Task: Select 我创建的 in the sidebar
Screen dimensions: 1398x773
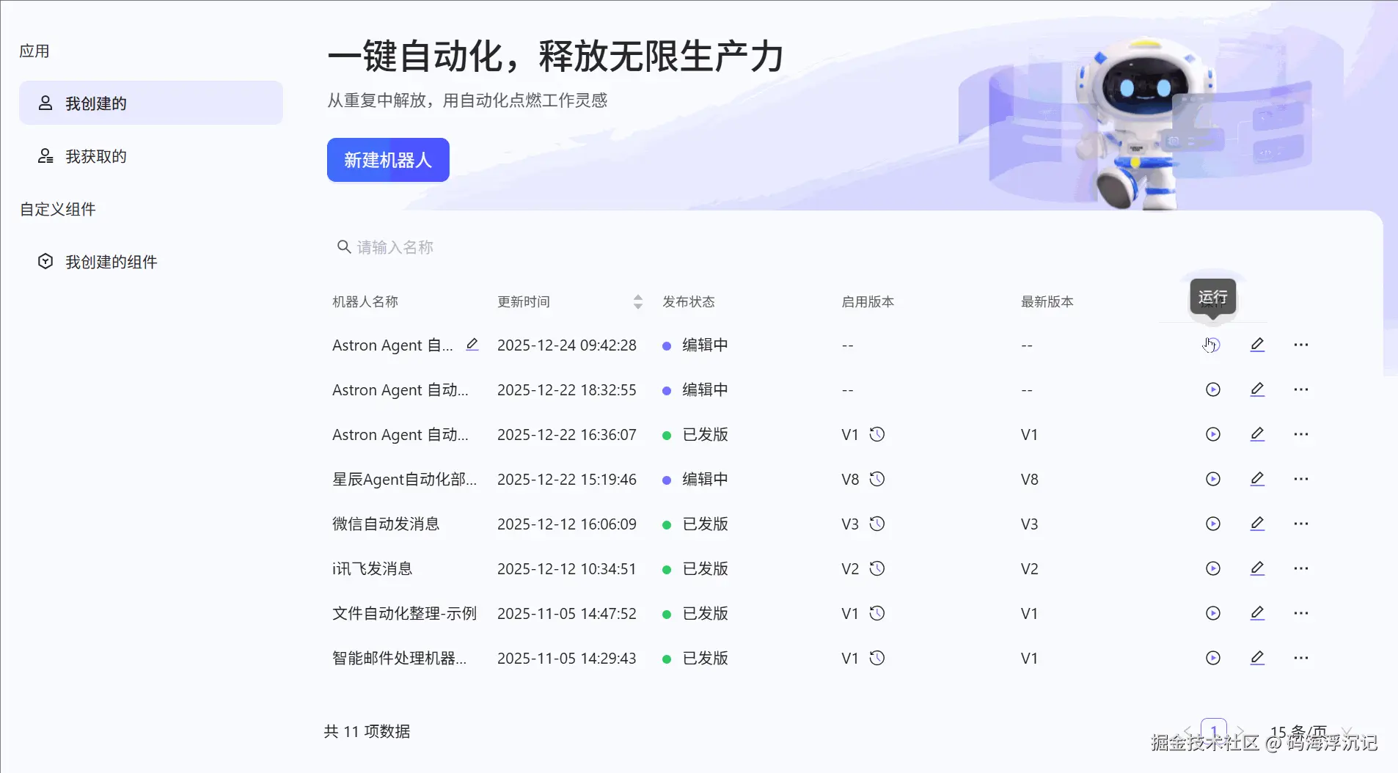Action: click(x=151, y=103)
